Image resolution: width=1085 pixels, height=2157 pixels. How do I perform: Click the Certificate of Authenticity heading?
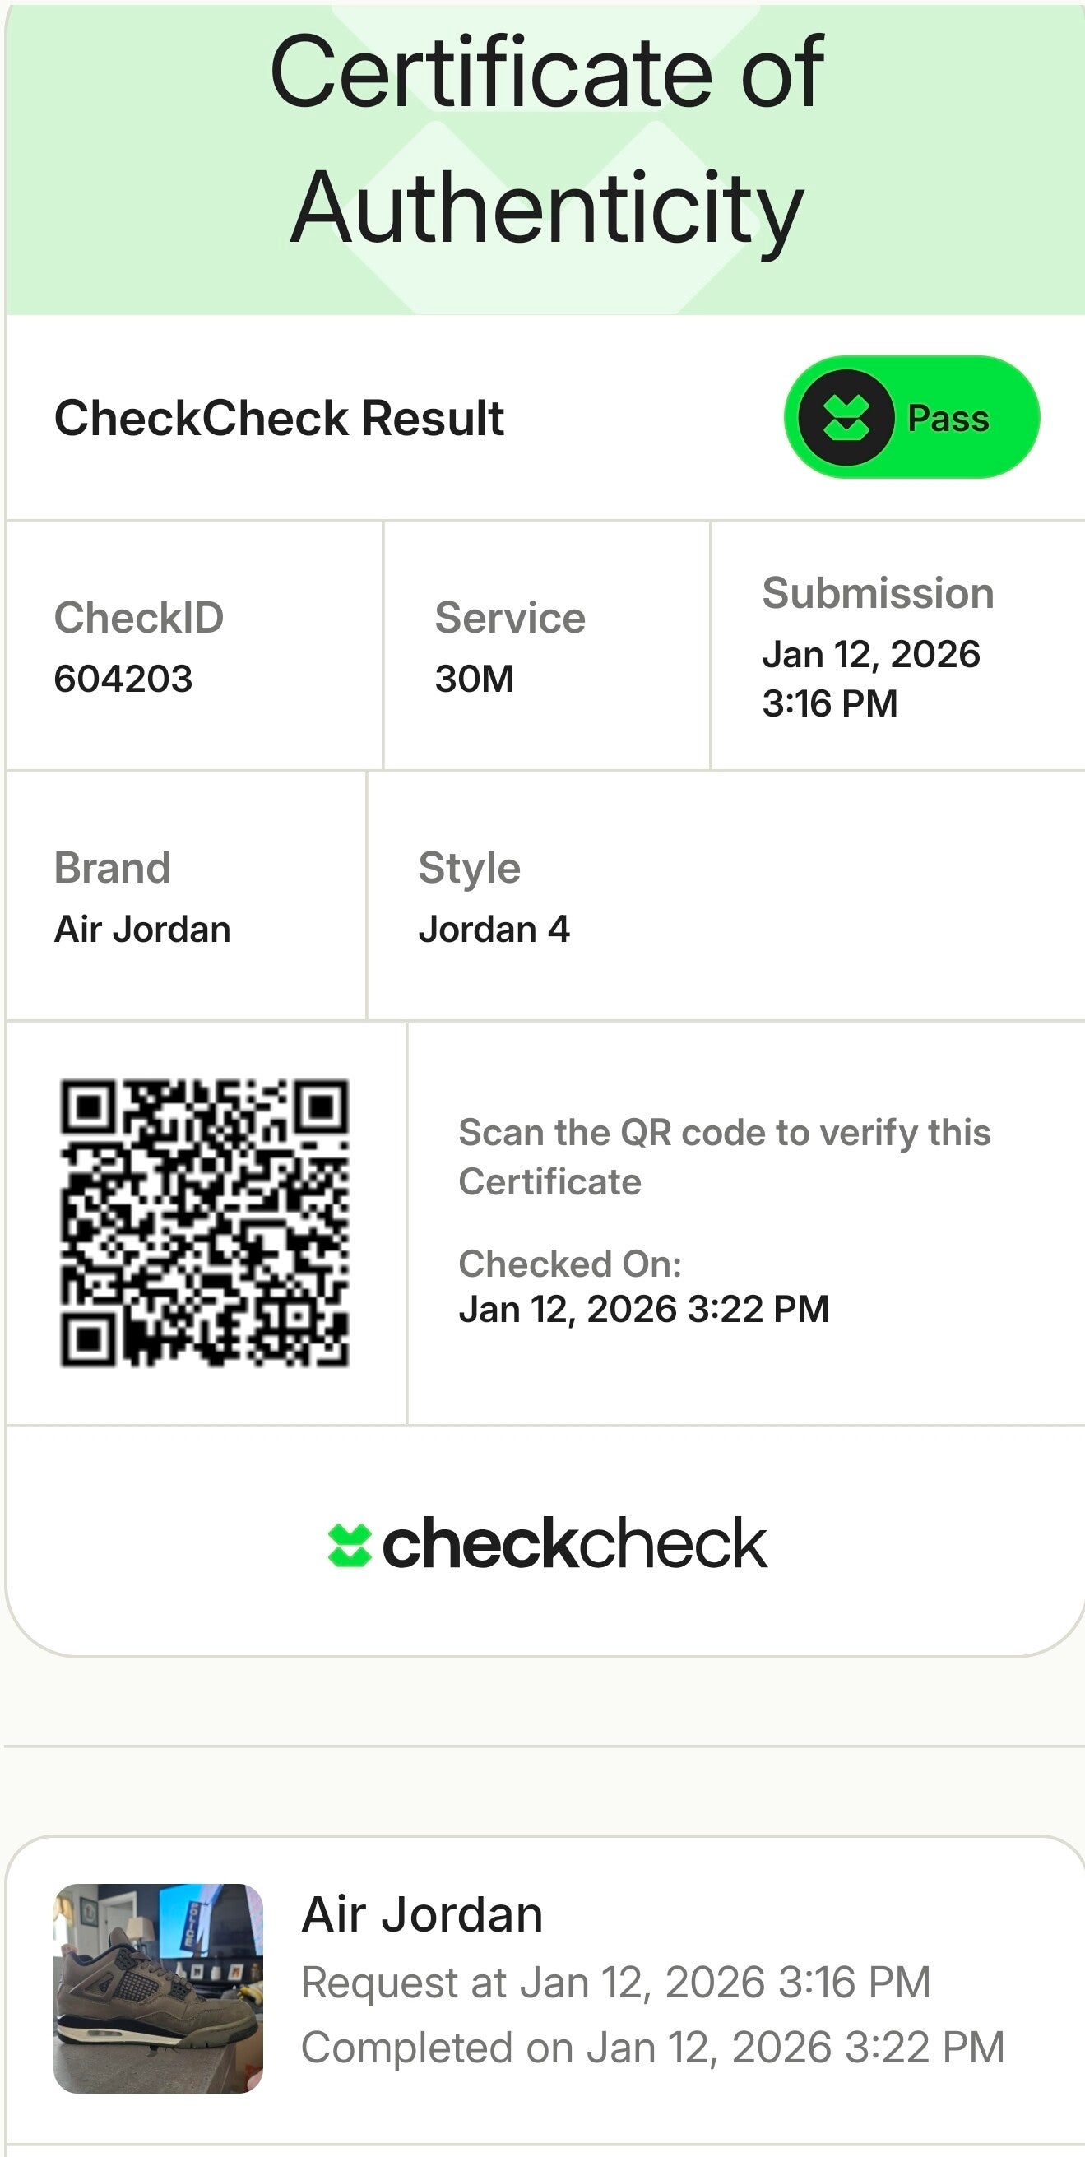click(x=548, y=140)
